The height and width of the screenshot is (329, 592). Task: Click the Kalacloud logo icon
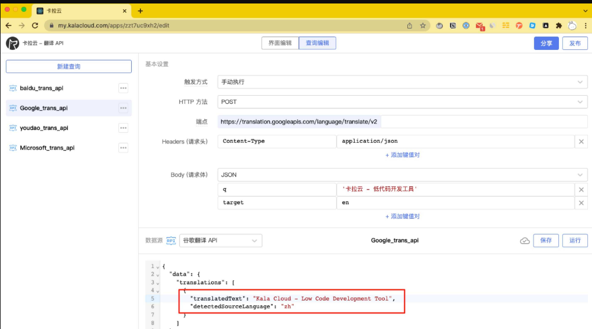(x=12, y=43)
